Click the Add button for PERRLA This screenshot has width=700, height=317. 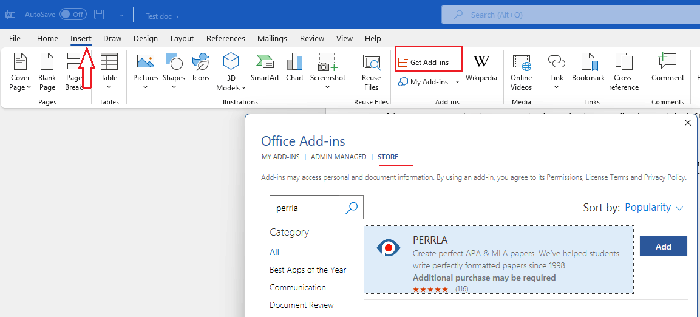pos(664,246)
